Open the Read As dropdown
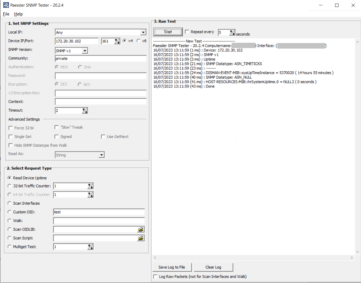This screenshot has height=283, width=361. 102,155
